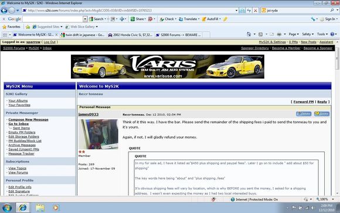Click the Forward PM link
The height and width of the screenshot is (213, 340).
[x=303, y=102]
